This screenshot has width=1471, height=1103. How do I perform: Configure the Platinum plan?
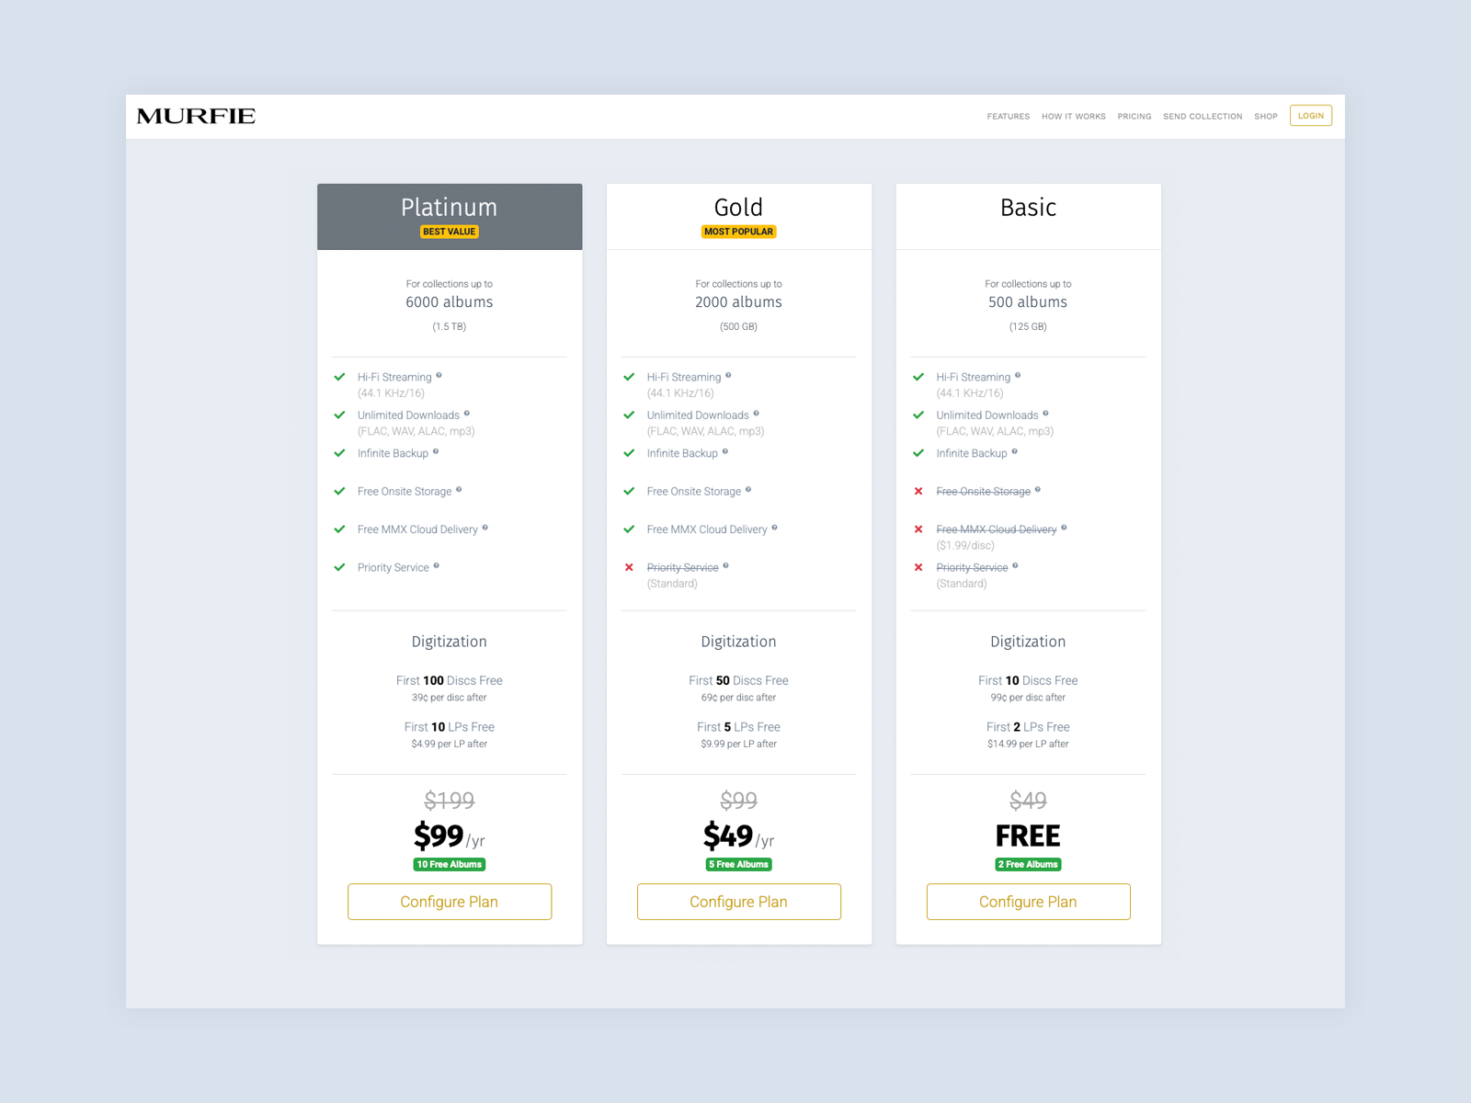click(x=450, y=902)
